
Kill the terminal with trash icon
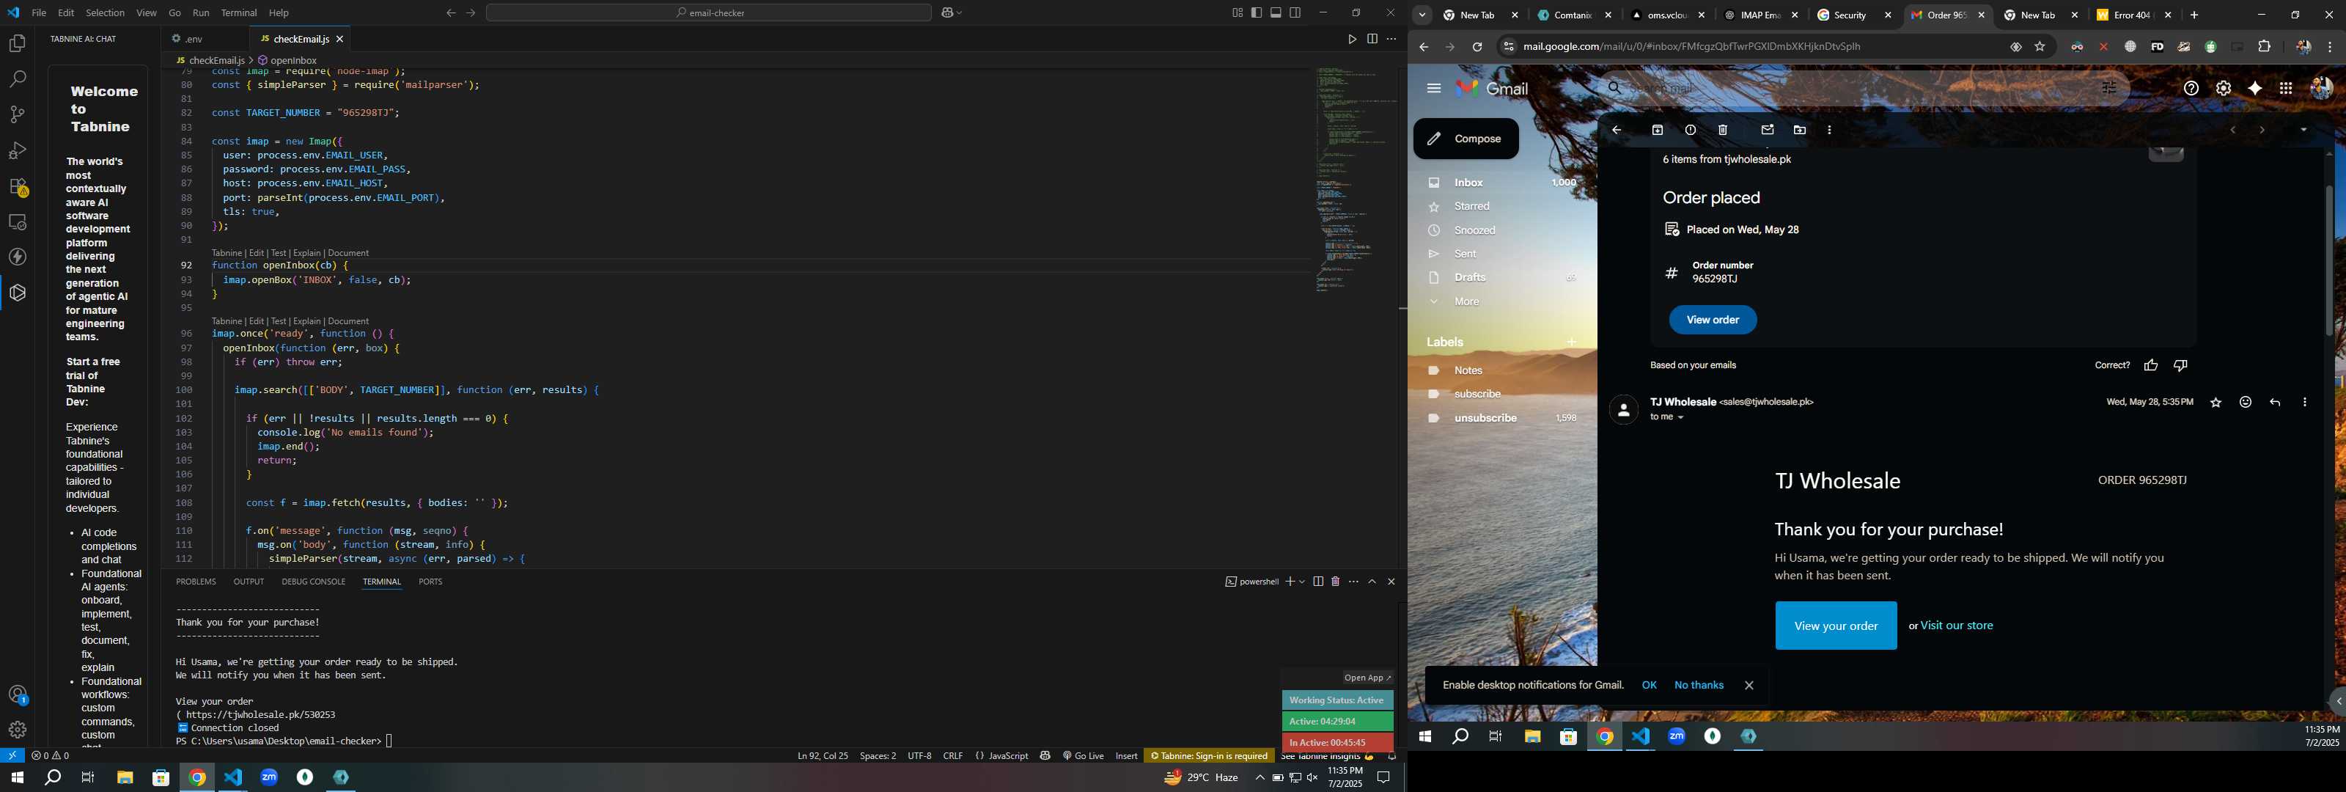click(1335, 582)
